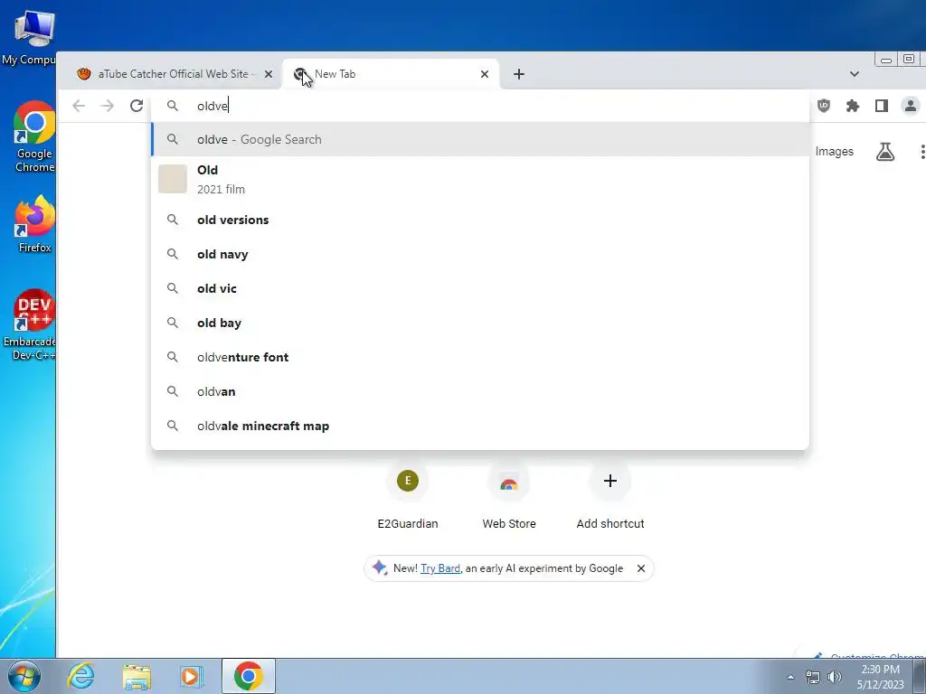The image size is (926, 694).
Task: Open the Images link
Action: [834, 152]
